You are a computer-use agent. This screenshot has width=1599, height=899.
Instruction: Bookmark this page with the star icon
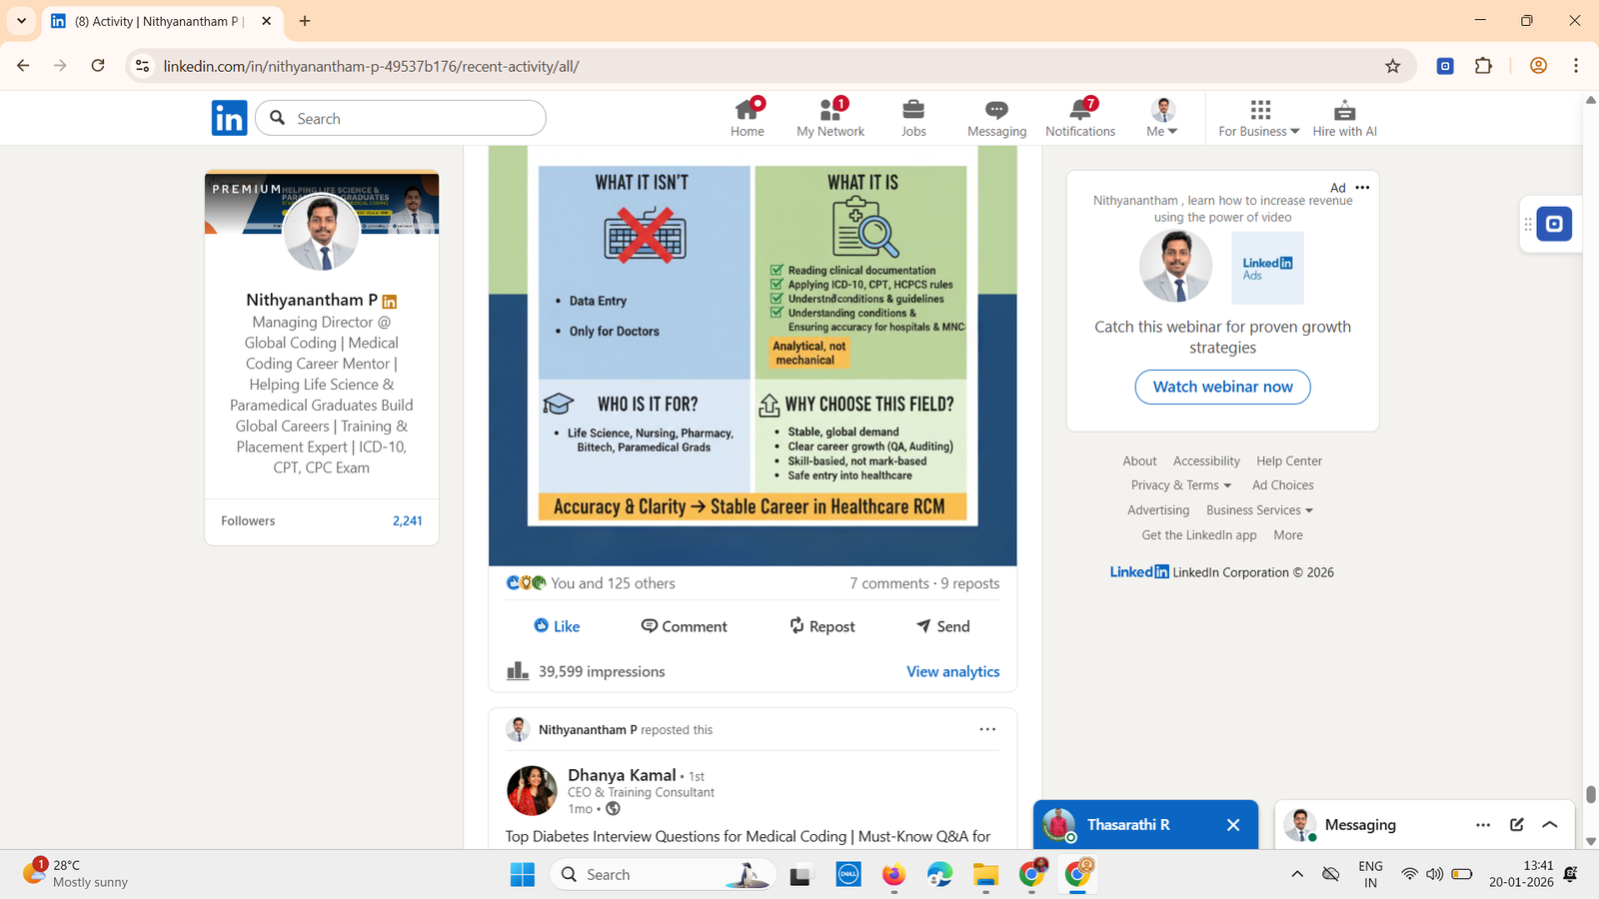1392,66
